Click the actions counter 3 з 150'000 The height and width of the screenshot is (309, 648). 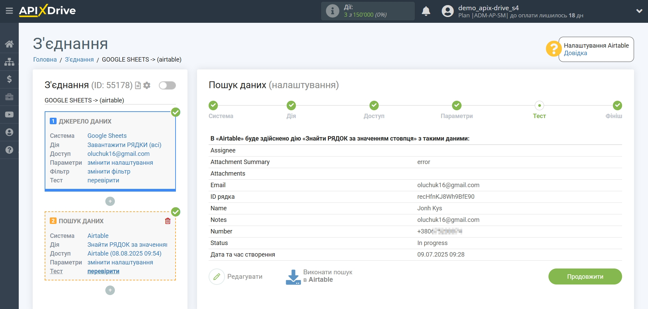(365, 15)
